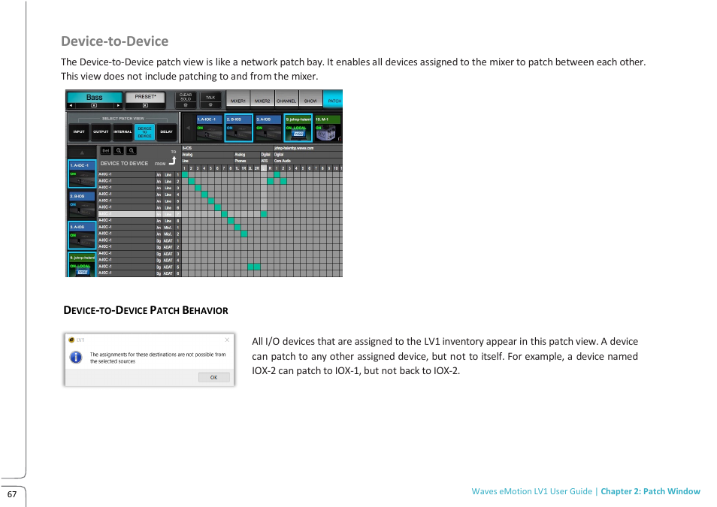
Task: Close the LV1 dialog with X
Action: point(227,340)
